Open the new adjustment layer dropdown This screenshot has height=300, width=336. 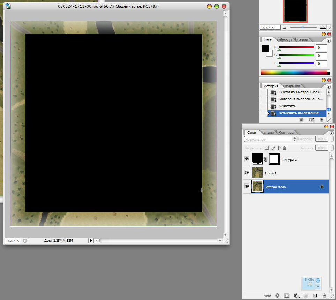tap(296, 295)
